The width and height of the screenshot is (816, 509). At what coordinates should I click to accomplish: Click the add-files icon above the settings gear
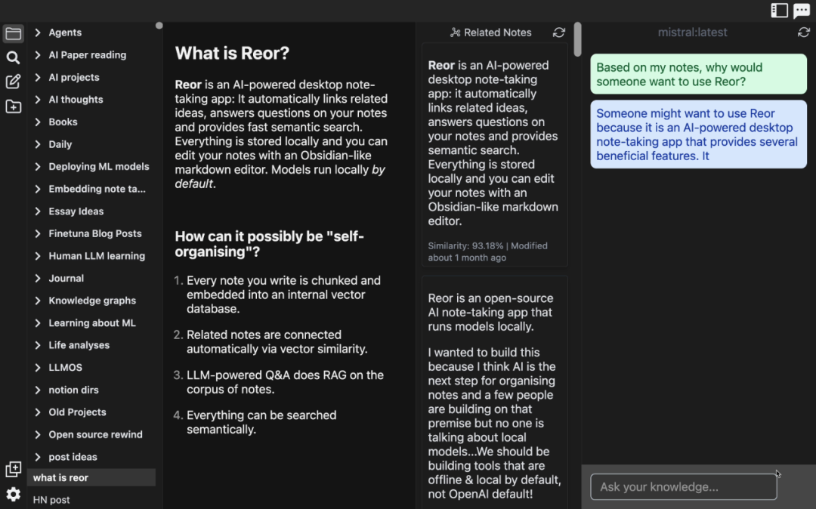click(x=13, y=469)
